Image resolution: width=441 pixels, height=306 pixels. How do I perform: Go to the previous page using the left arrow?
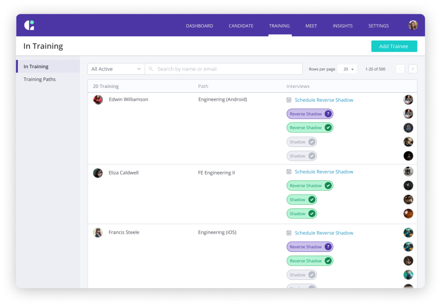coord(400,69)
